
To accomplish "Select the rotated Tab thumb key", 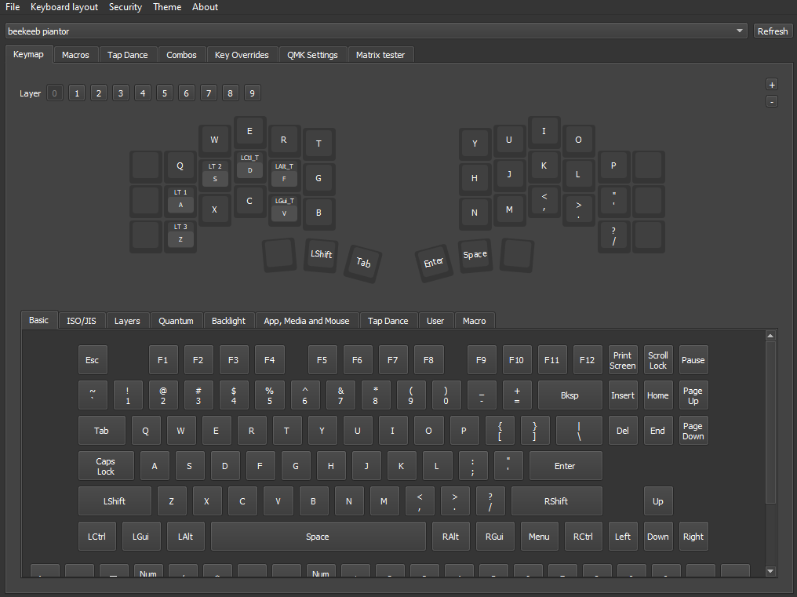I will point(363,263).
